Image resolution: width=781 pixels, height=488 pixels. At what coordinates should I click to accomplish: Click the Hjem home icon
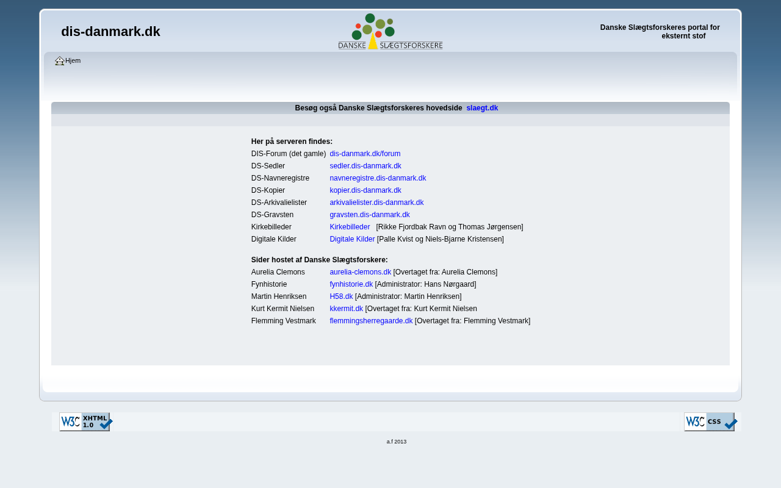(x=60, y=61)
